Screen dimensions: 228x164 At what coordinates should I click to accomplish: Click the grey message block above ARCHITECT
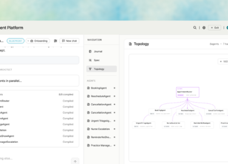click(39, 60)
